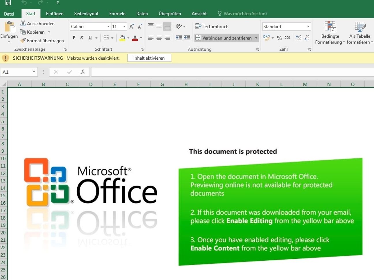The width and height of the screenshot is (374, 280).
Task: Open the Customize Quick Access Toolbar arrow
Action: pos(58,3)
